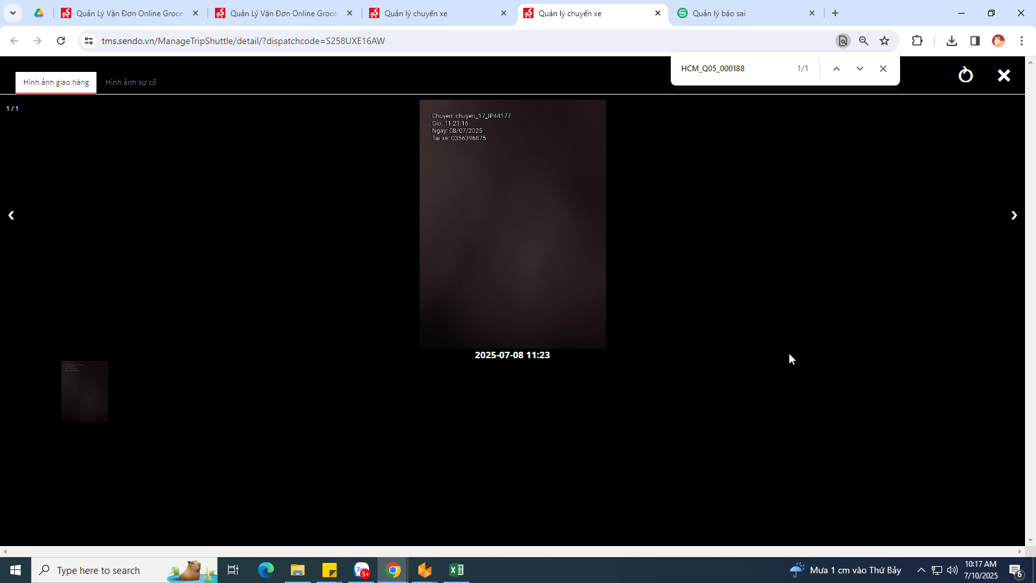Open the Hình ảnh sự cố tab

click(131, 82)
